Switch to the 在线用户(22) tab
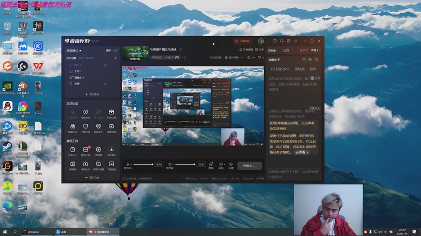Image resolution: width=421 pixels, height=236 pixels. [280, 69]
